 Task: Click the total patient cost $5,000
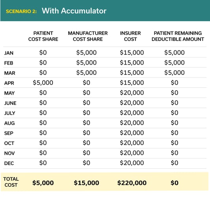(x=43, y=183)
